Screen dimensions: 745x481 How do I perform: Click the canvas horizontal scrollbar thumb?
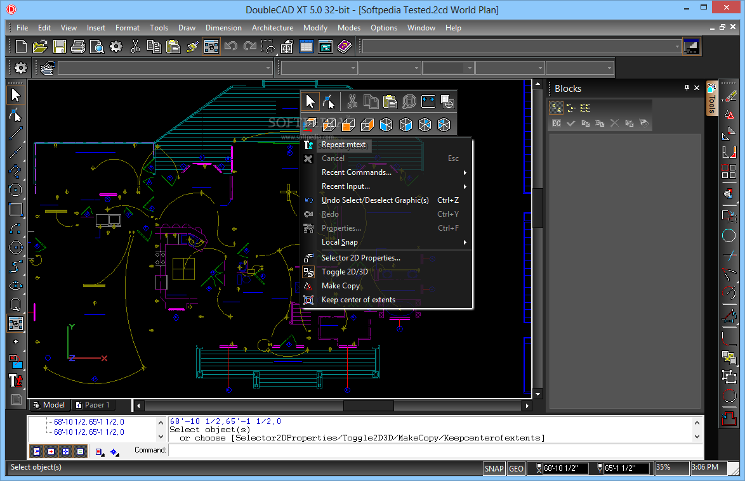[368, 406]
